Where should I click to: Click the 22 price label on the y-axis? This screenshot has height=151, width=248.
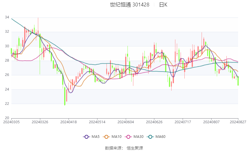[7, 104]
